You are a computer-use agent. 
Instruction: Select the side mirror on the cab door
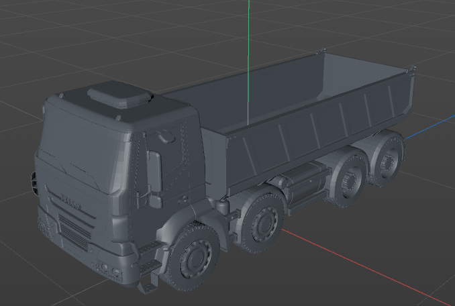(x=154, y=179)
